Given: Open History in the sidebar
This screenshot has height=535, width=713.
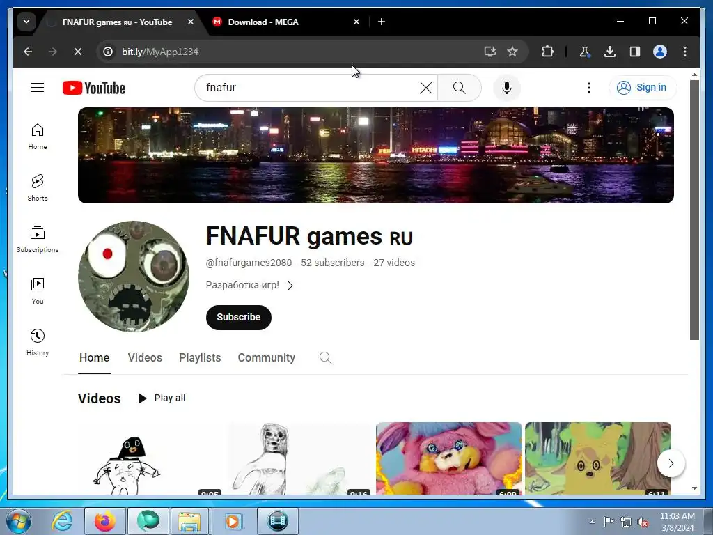Looking at the screenshot, I should 38,343.
